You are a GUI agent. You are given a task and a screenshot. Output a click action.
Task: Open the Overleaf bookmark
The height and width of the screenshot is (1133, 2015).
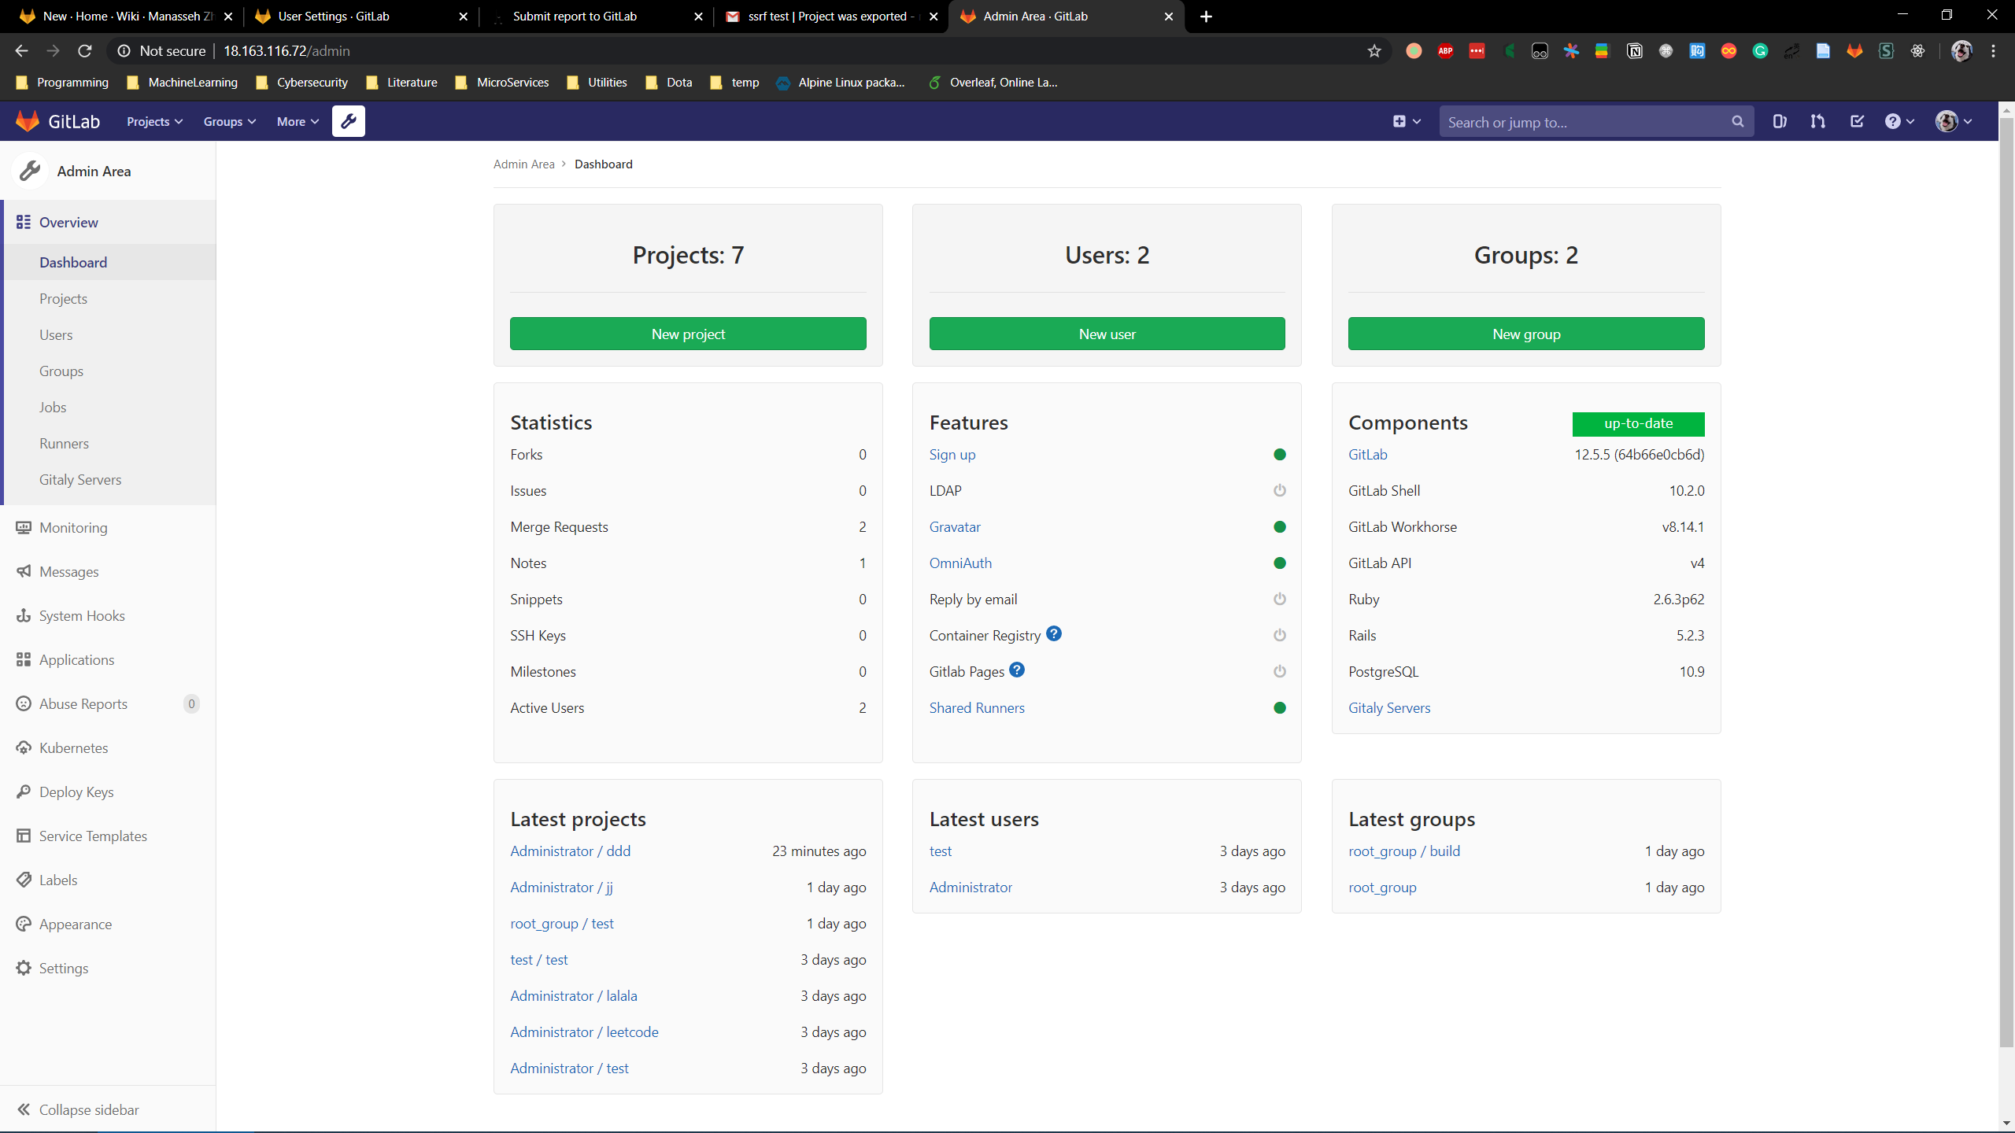(993, 83)
